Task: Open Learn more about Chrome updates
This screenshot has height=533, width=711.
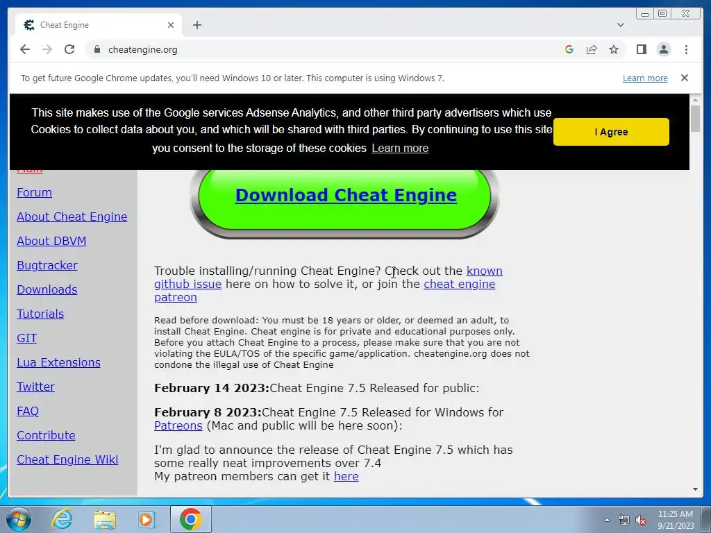Action: pos(645,78)
